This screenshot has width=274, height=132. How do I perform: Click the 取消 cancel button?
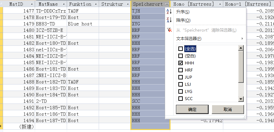click(x=228, y=109)
